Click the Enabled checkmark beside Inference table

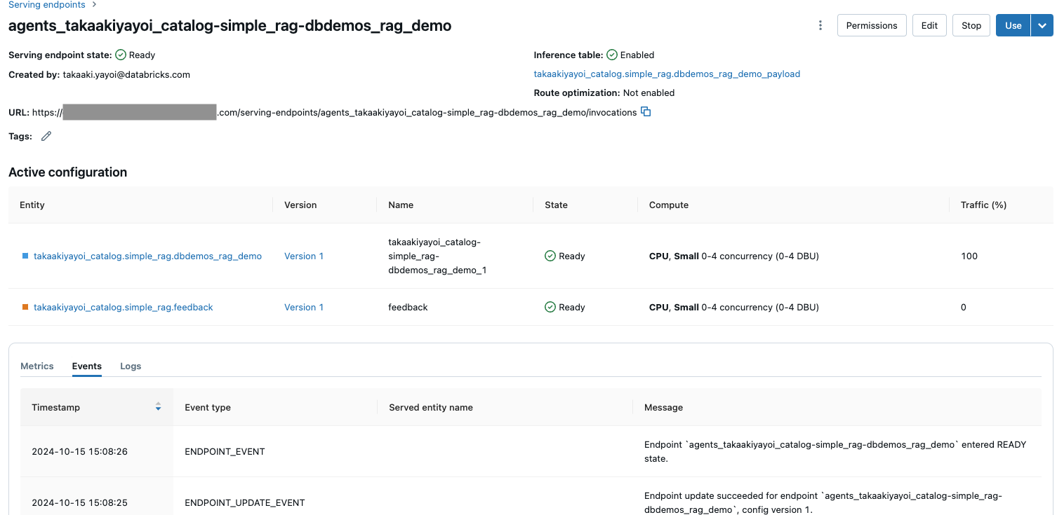[611, 55]
